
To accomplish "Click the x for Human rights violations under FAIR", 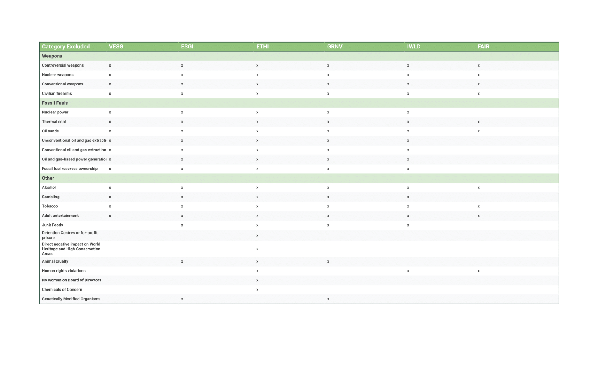I will coord(479,271).
